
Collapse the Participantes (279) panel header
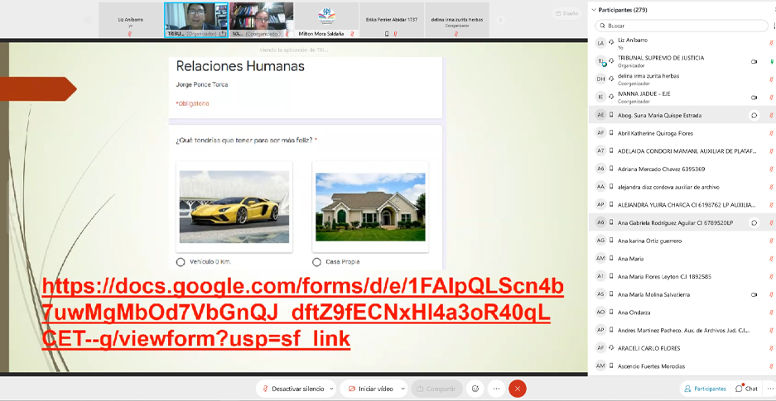click(593, 10)
